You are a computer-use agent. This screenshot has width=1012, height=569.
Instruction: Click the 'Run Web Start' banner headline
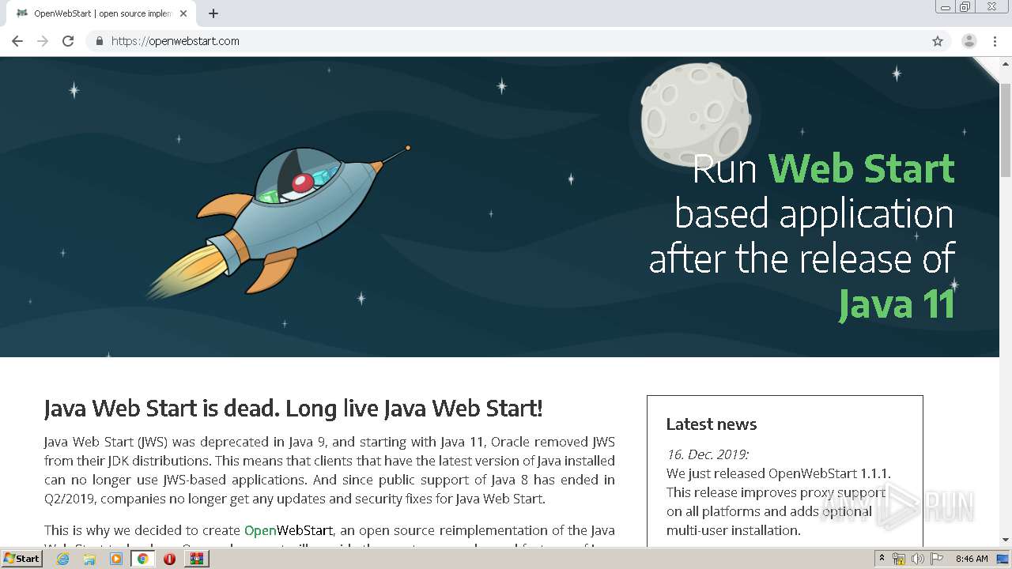click(x=824, y=168)
